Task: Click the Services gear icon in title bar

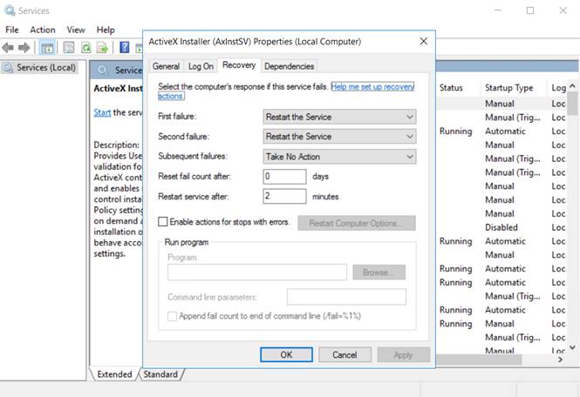Action: [10, 10]
